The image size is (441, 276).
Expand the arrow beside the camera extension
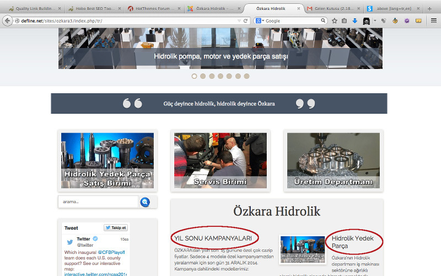(x=375, y=20)
